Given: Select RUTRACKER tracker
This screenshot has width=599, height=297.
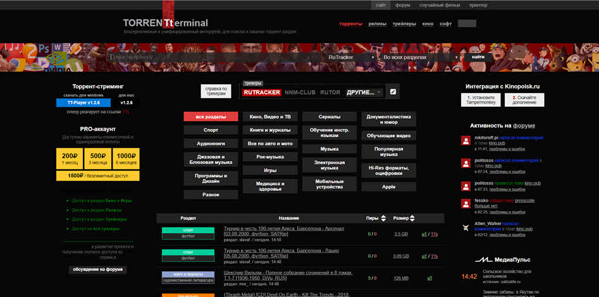Looking at the screenshot, I should [262, 92].
